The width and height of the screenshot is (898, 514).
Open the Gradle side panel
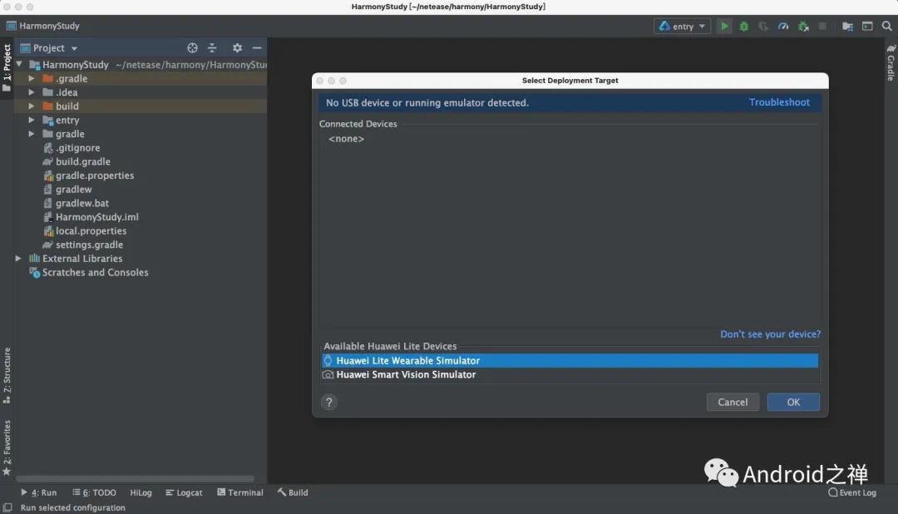click(891, 62)
